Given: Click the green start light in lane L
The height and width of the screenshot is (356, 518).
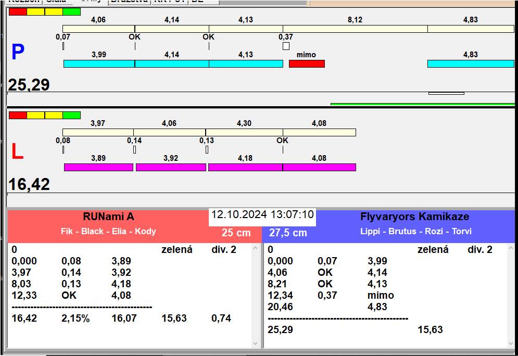Looking at the screenshot, I should 71,115.
